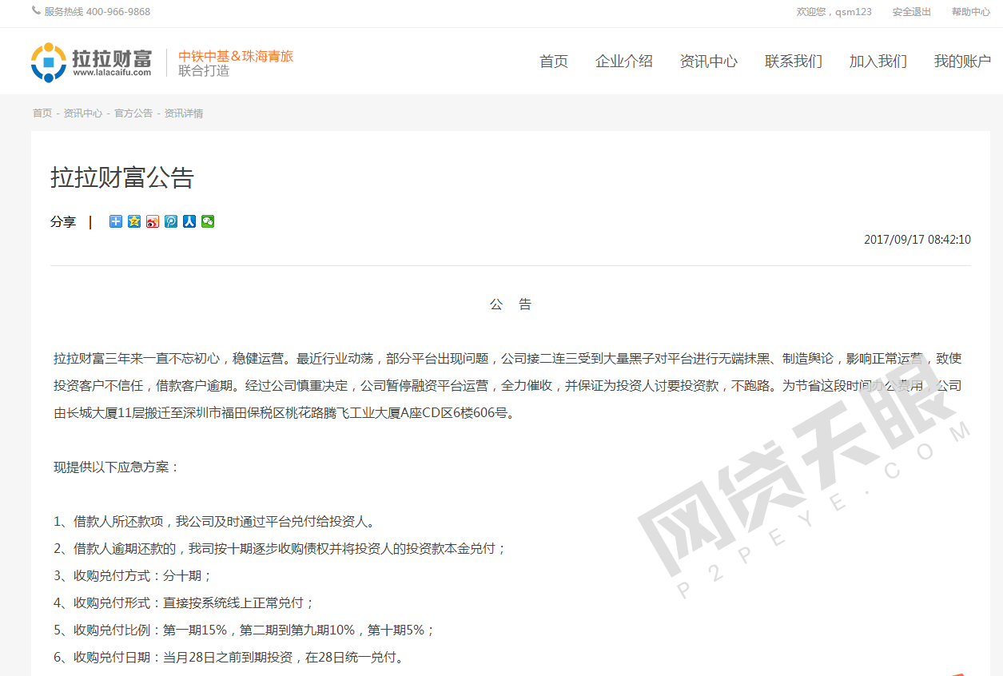Click address line starting 由长城大厦11层
This screenshot has height=676, width=1003.
(285, 413)
